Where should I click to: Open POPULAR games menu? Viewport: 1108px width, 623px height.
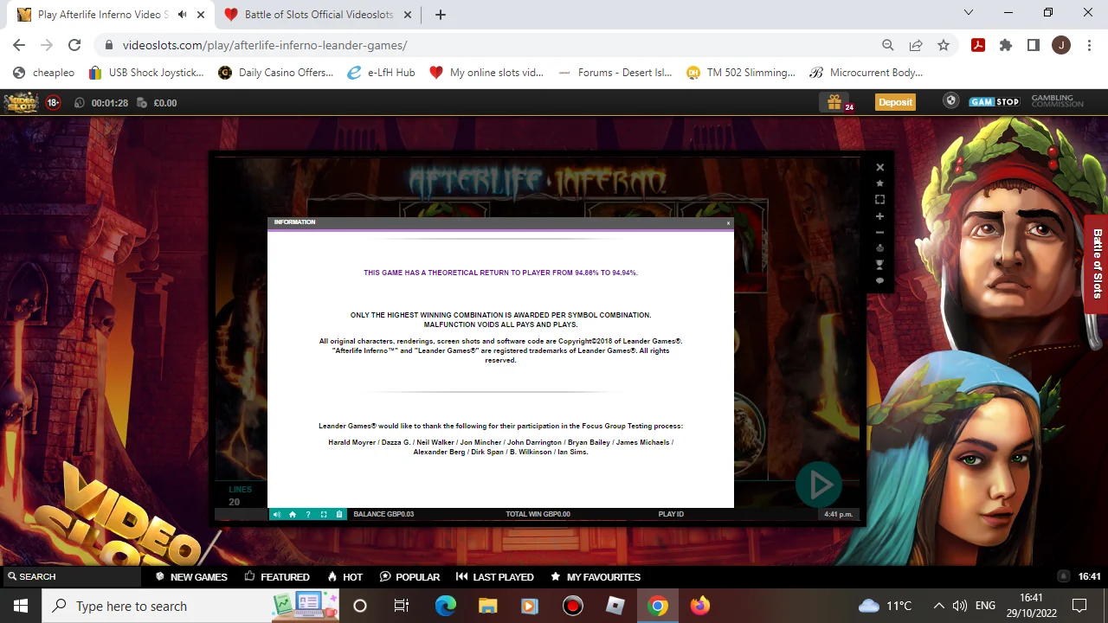coord(409,577)
